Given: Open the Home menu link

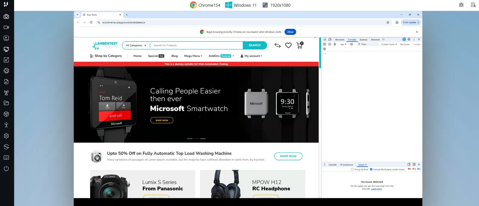Looking at the screenshot, I should click(137, 56).
